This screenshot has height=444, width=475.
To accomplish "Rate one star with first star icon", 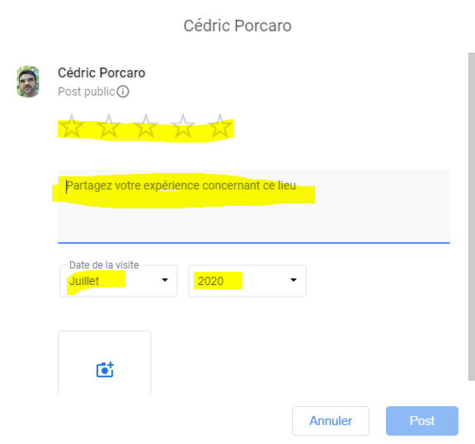I will [72, 126].
